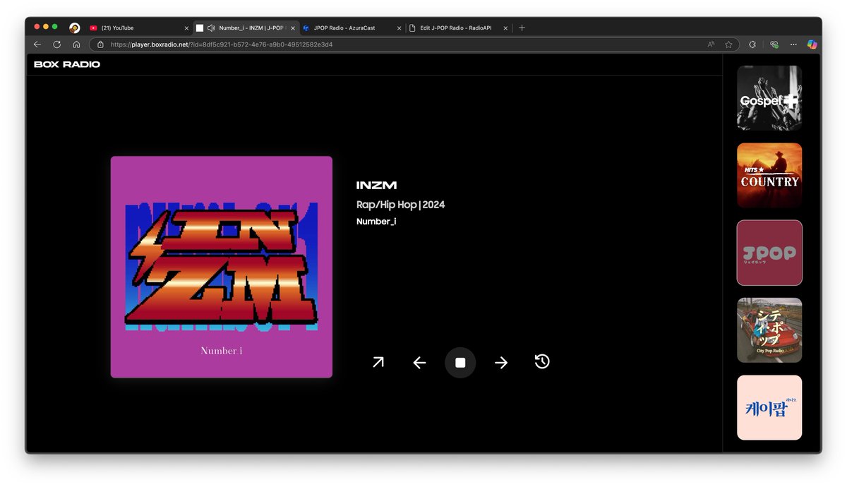The width and height of the screenshot is (847, 487).
Task: Click the diagonal arrow open-external icon
Action: [x=378, y=362]
